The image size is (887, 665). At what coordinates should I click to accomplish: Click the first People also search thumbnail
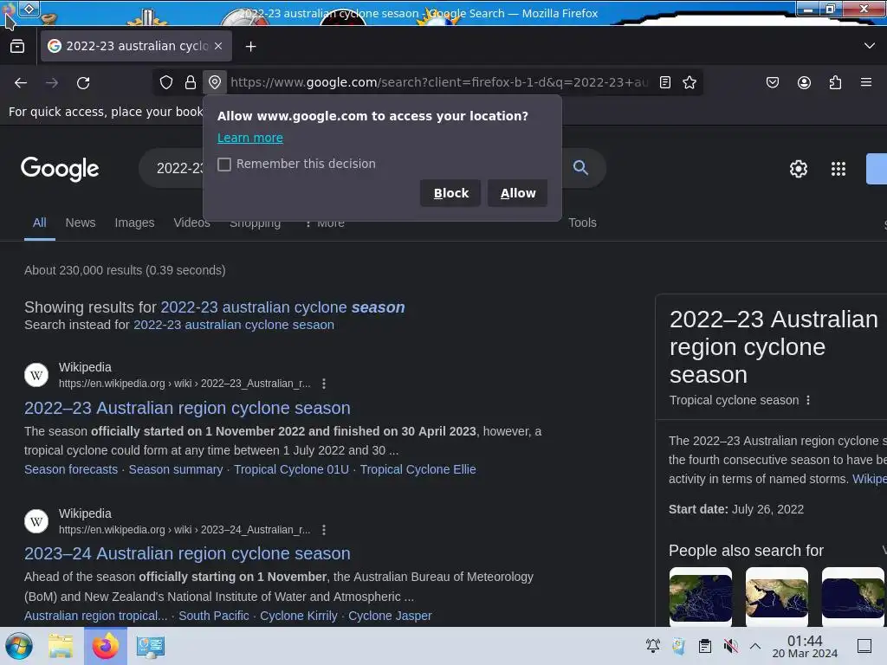[x=700, y=597]
